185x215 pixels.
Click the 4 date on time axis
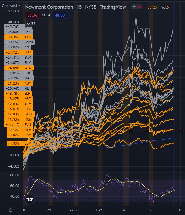124,210
